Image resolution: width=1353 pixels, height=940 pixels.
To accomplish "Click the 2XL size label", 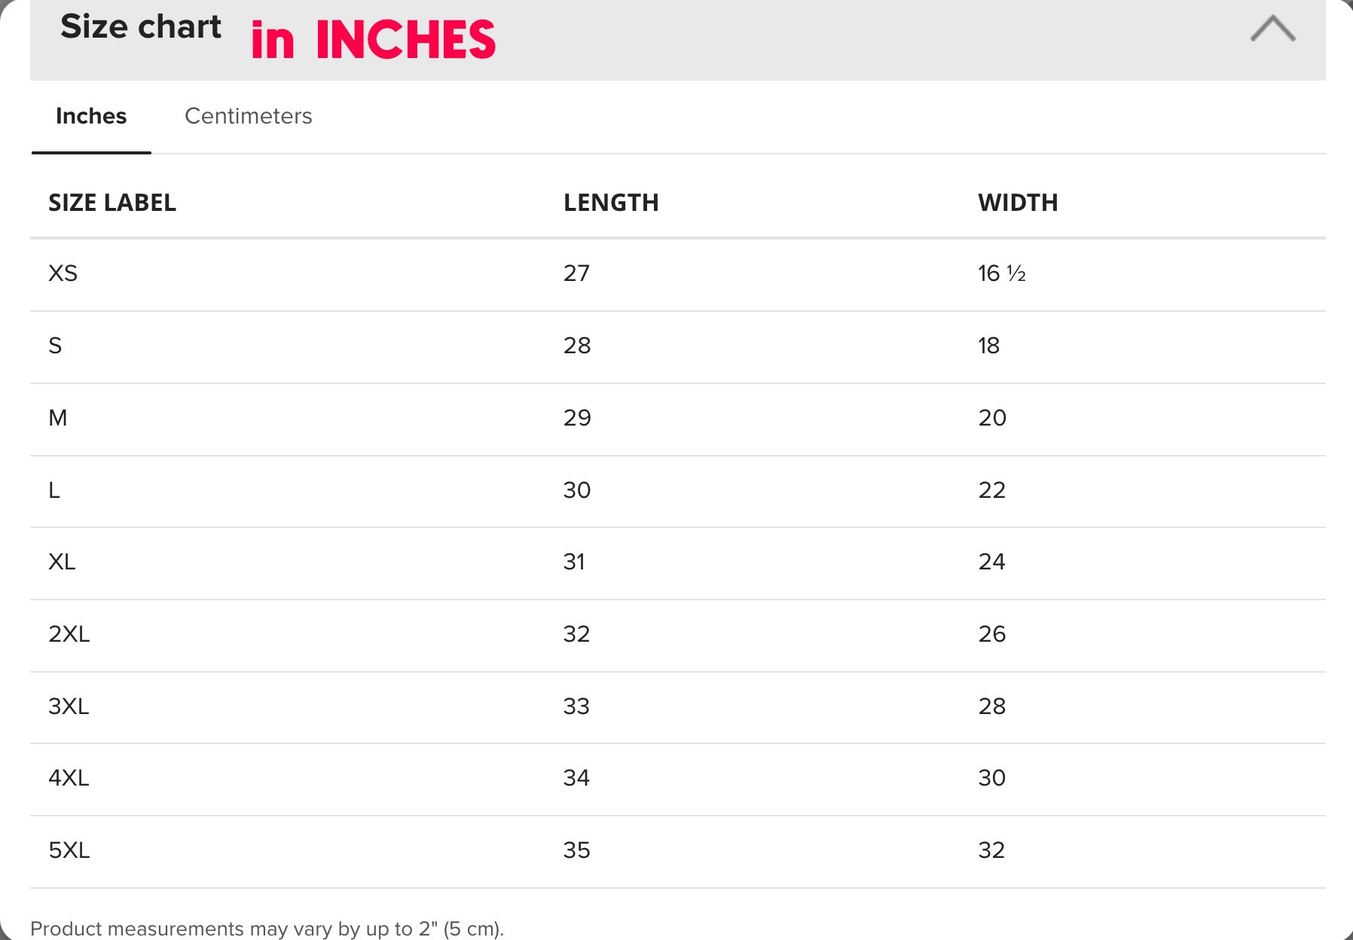I will click(69, 634).
